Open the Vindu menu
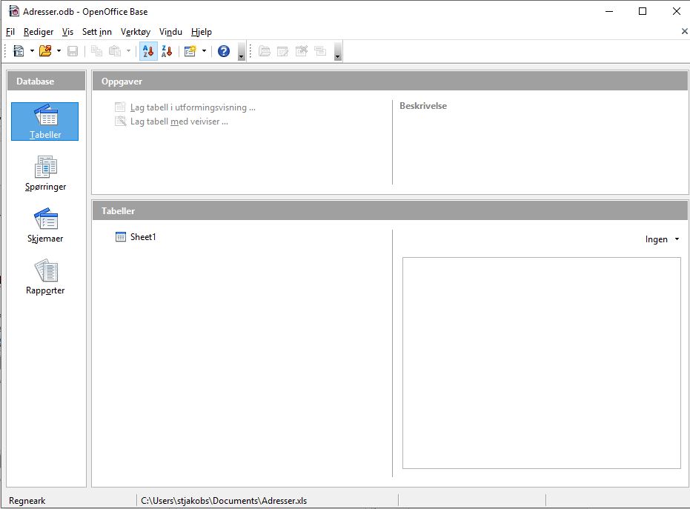This screenshot has height=509, width=690. [170, 32]
